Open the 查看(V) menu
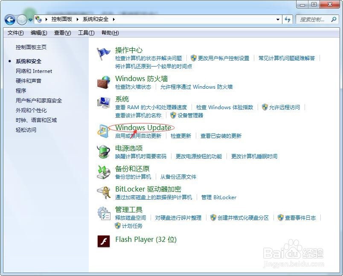This screenshot has width=343, height=276. coord(62,33)
